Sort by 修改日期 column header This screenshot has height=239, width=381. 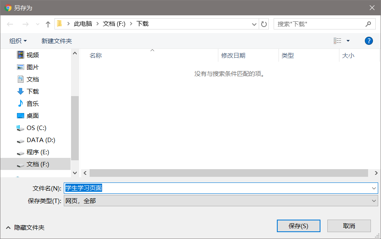point(233,55)
